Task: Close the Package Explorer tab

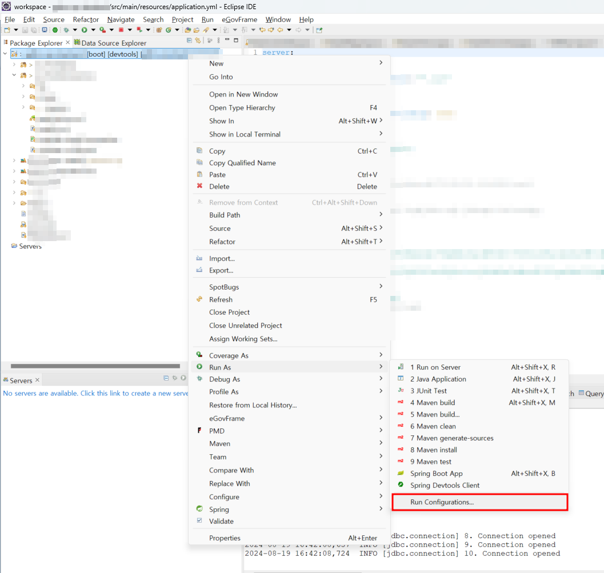Action: click(68, 42)
